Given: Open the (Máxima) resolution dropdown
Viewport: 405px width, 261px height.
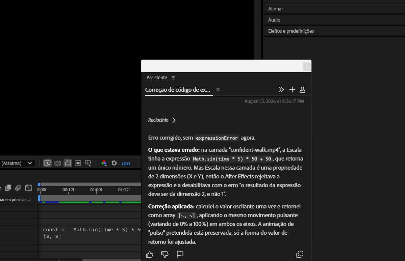Looking at the screenshot, I should click(x=17, y=163).
